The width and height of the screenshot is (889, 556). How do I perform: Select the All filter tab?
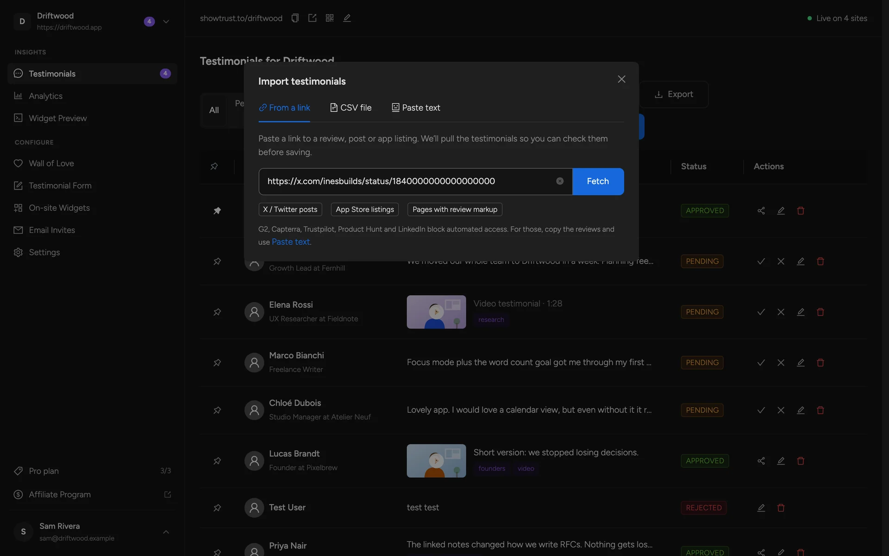click(x=214, y=110)
